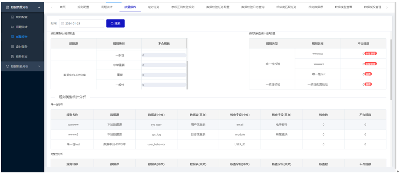Viewport: 399px width, 175px height.
Task: Click the sys_user table cell
Action: [x=156, y=125]
